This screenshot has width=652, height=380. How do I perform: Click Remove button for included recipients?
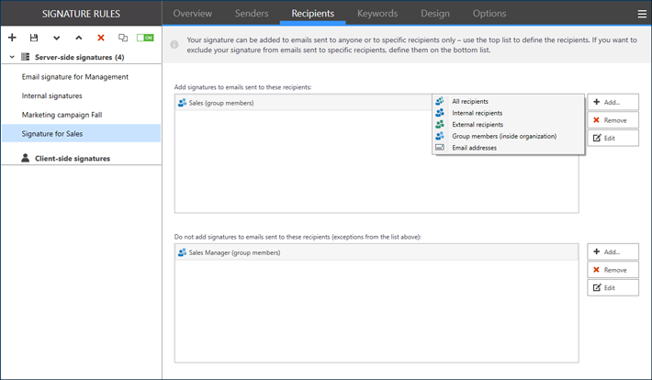[x=613, y=120]
